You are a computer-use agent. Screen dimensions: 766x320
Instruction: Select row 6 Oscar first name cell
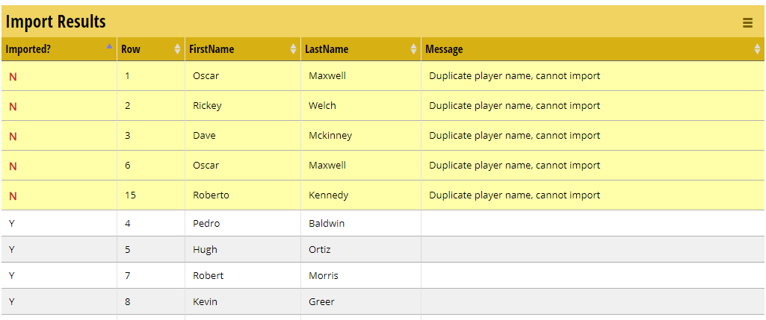206,166
